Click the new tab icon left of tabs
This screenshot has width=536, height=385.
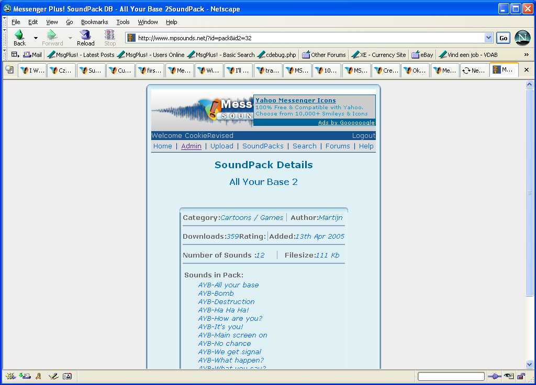pyautogui.click(x=9, y=70)
